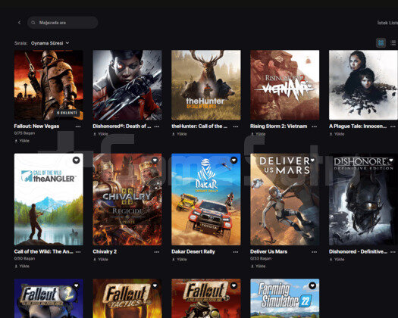The height and width of the screenshot is (318, 398).
Task: Click the 'Deliver Us Mars' title text
Action: point(269,252)
